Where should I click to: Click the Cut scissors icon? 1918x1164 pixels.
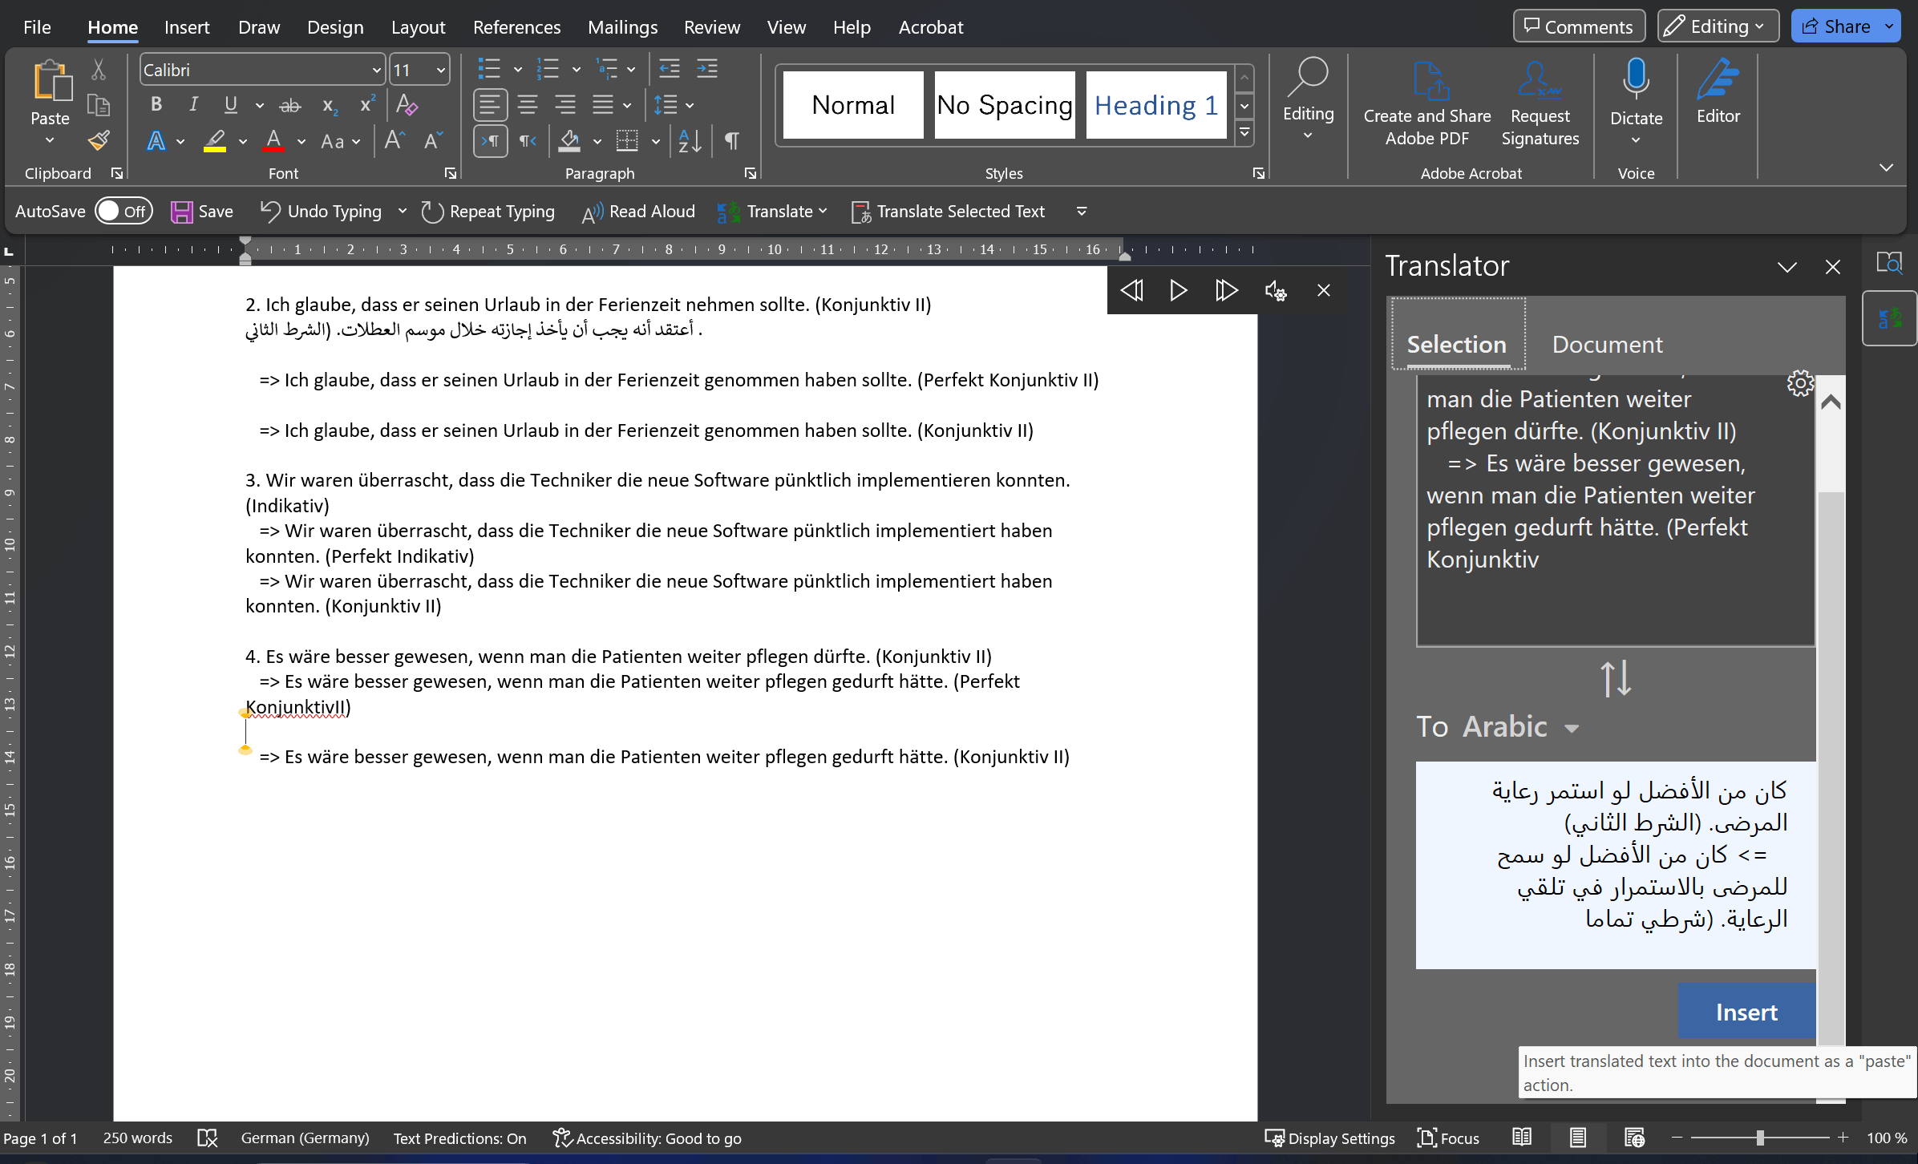pyautogui.click(x=99, y=71)
